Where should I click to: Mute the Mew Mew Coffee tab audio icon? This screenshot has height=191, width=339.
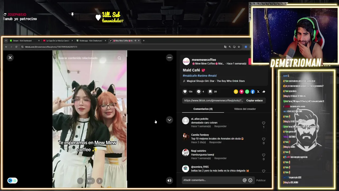click(x=135, y=41)
